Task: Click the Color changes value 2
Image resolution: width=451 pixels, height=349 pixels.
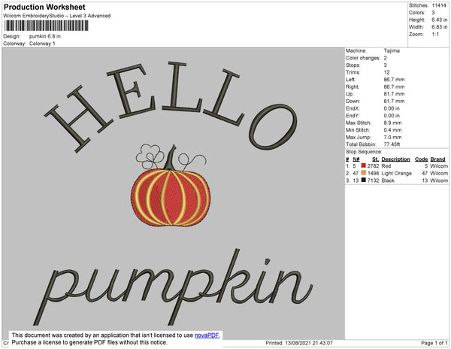Action: coord(385,58)
